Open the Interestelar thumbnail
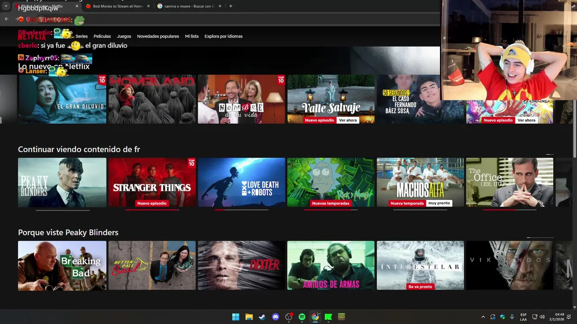This screenshot has height=324, width=577. point(420,265)
